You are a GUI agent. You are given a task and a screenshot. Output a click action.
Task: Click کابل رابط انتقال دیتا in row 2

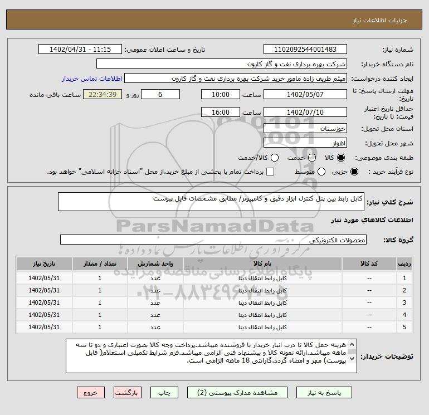262,291
